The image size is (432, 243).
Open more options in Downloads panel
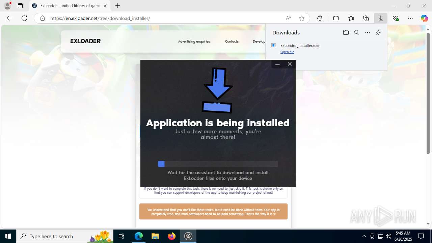tap(368, 32)
